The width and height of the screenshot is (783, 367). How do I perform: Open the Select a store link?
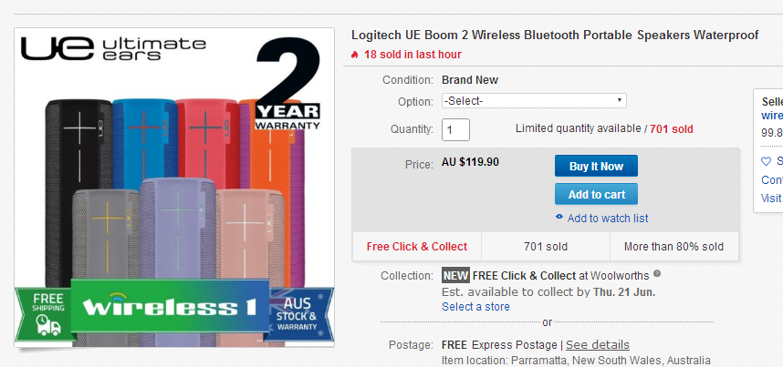[x=475, y=306]
